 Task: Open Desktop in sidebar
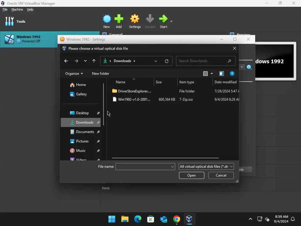point(81,113)
